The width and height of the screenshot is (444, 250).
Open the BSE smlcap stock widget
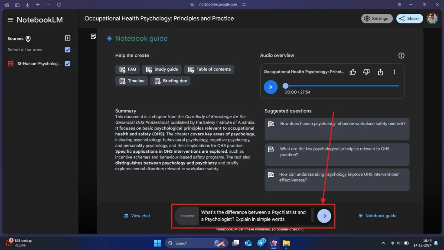19,243
